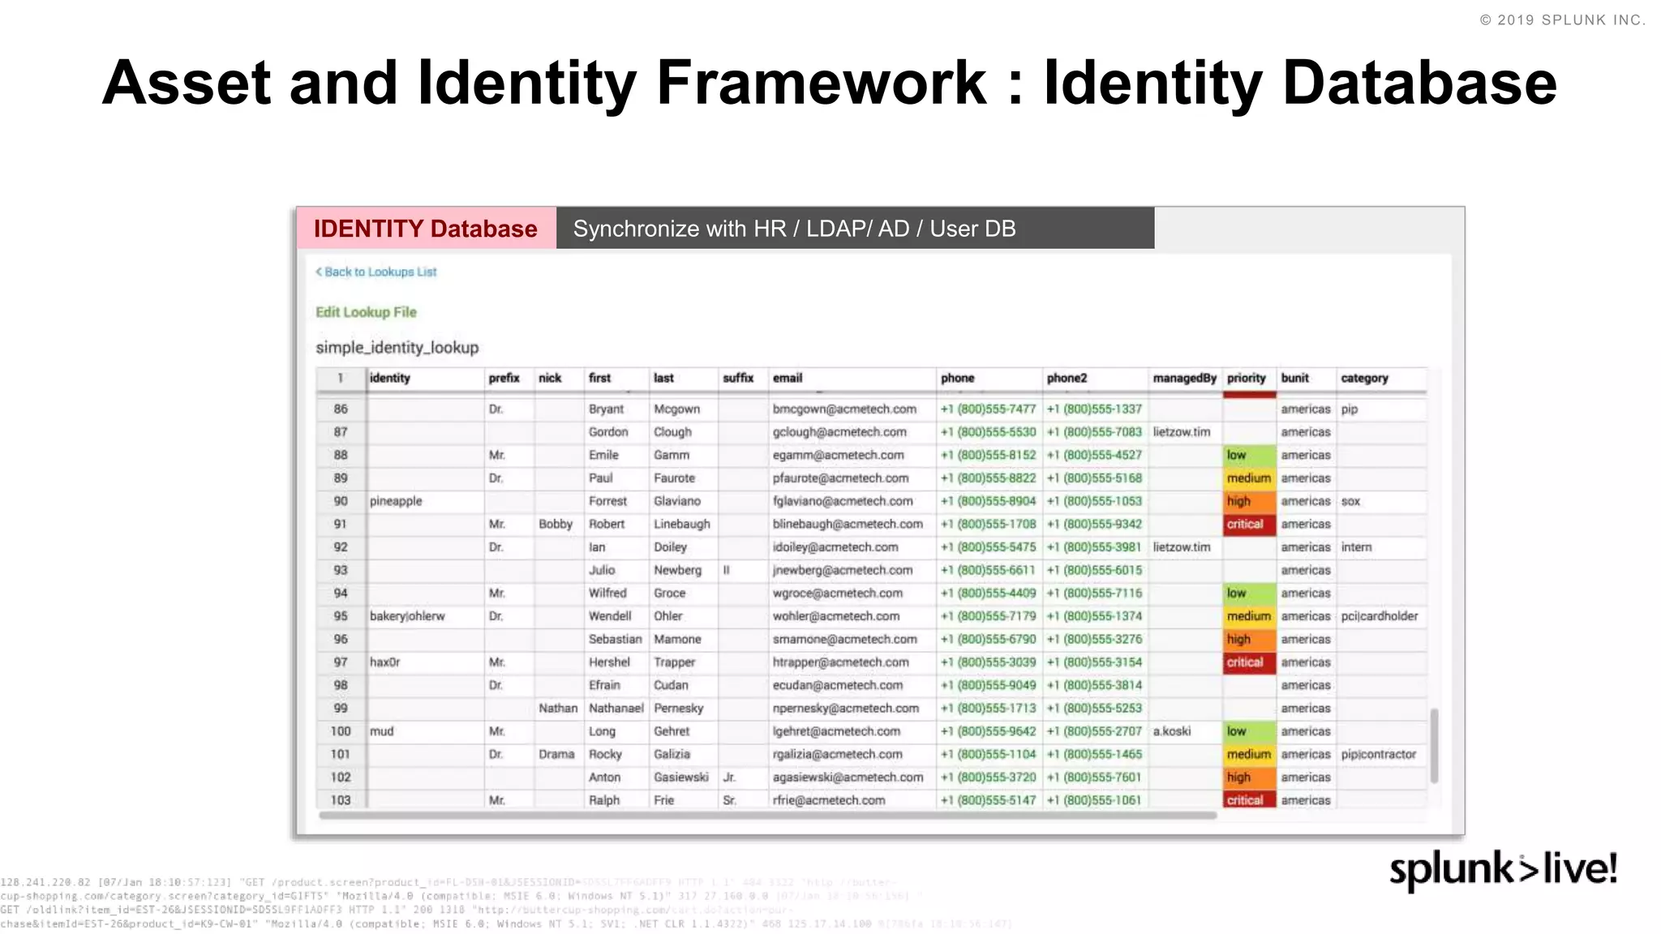The width and height of the screenshot is (1661, 934).
Task: Select the Sr. suffix cell in Ralph's row
Action: point(743,800)
